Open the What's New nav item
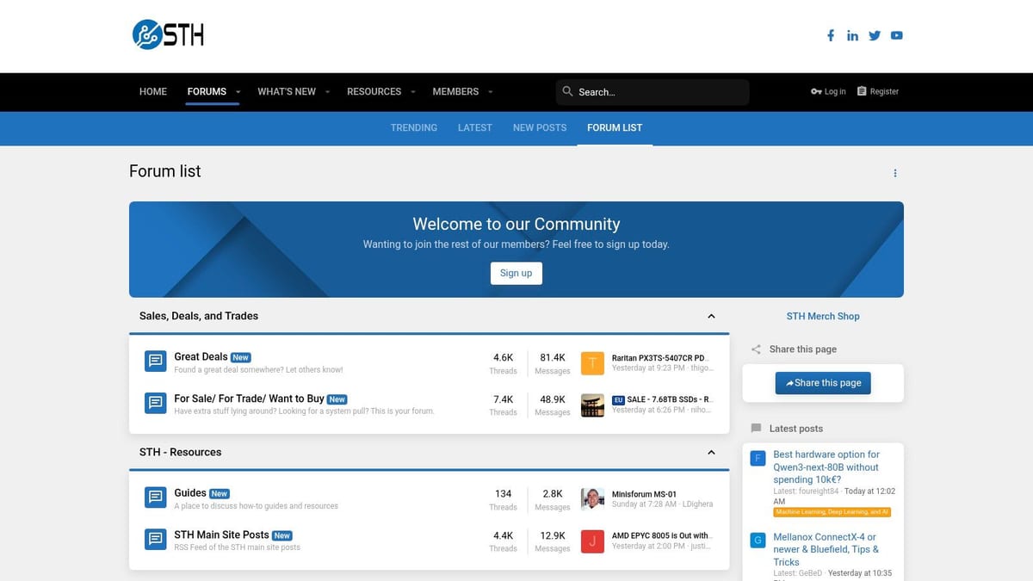The width and height of the screenshot is (1033, 581). 287,91
